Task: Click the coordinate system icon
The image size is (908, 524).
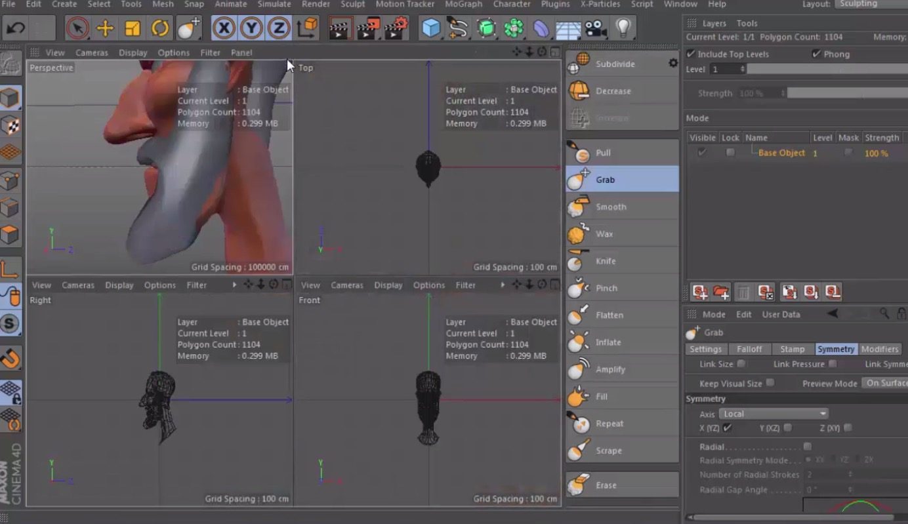Action: tap(307, 28)
